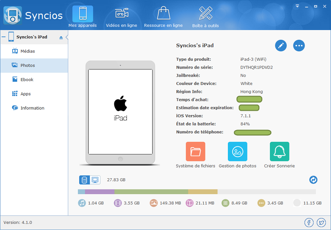Click the yellow other segment of storage bar
The height and width of the screenshot is (230, 331).
(203, 192)
